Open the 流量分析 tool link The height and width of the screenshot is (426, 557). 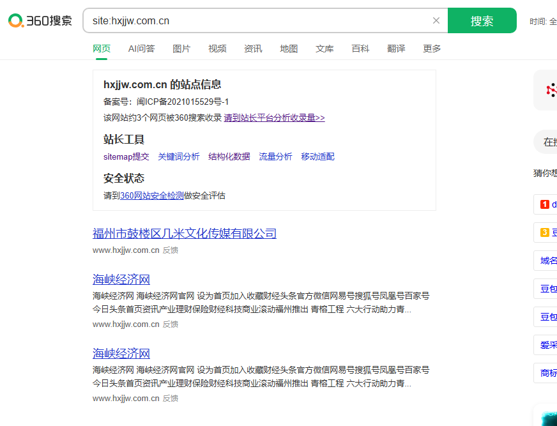tap(275, 156)
